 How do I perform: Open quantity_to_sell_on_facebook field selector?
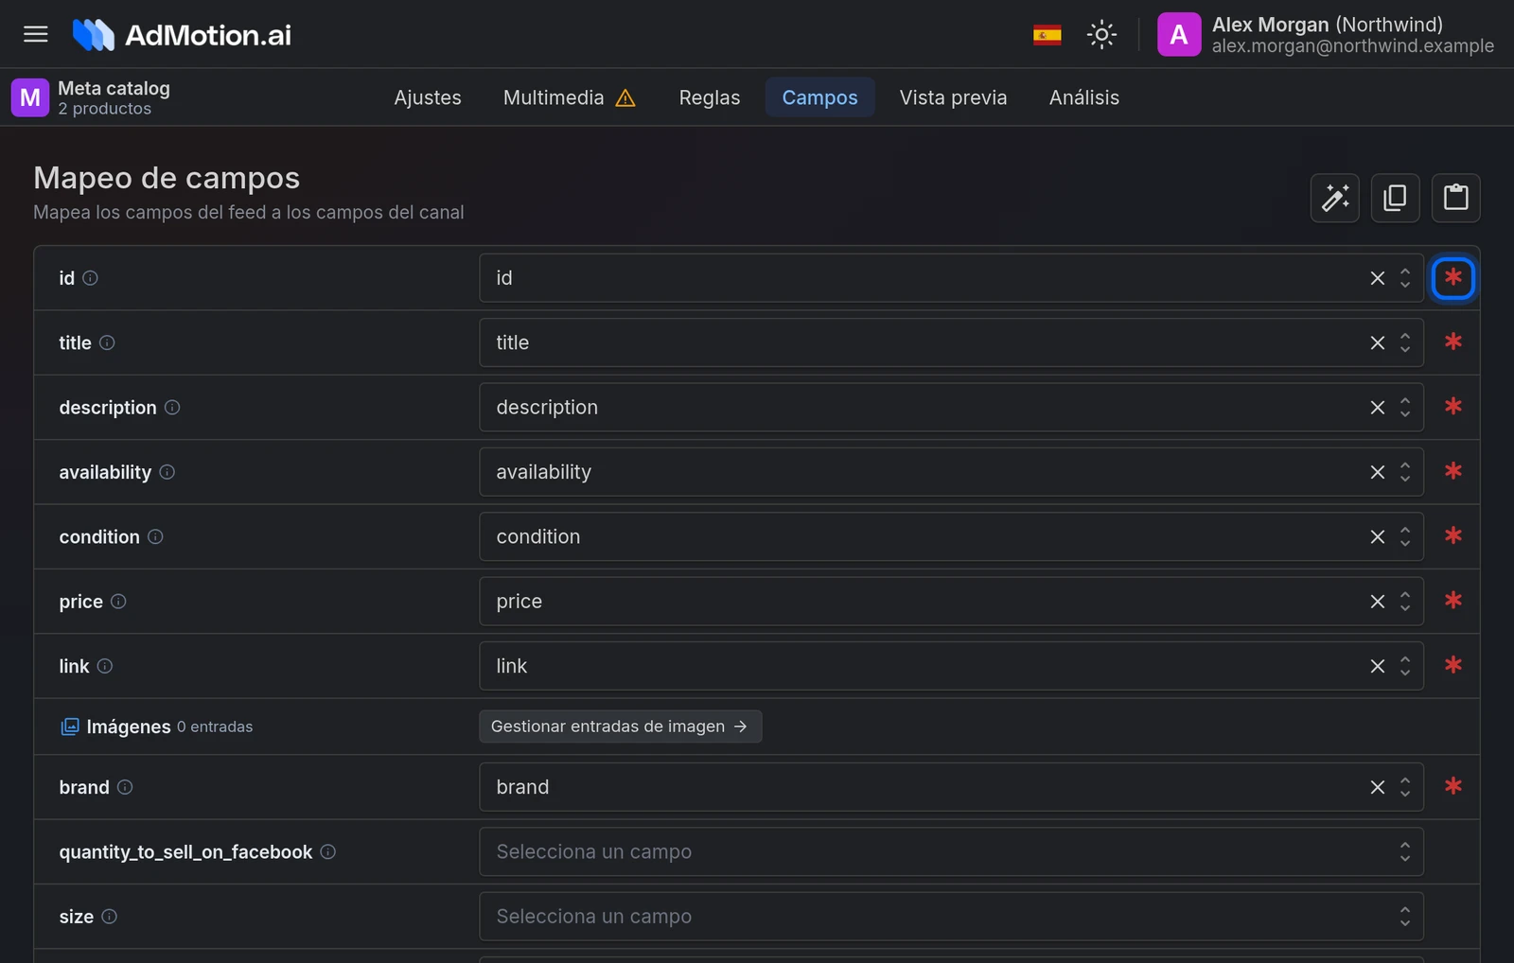951,851
